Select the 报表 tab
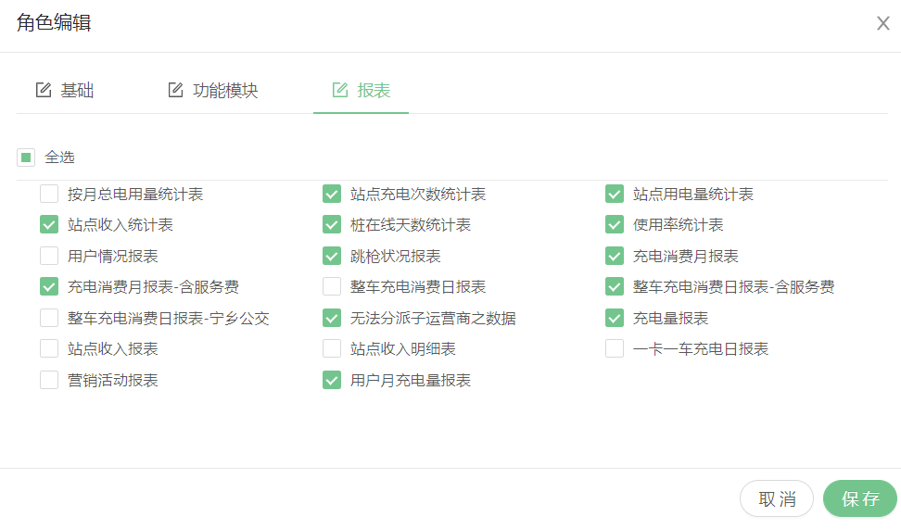The image size is (901, 529). point(362,90)
